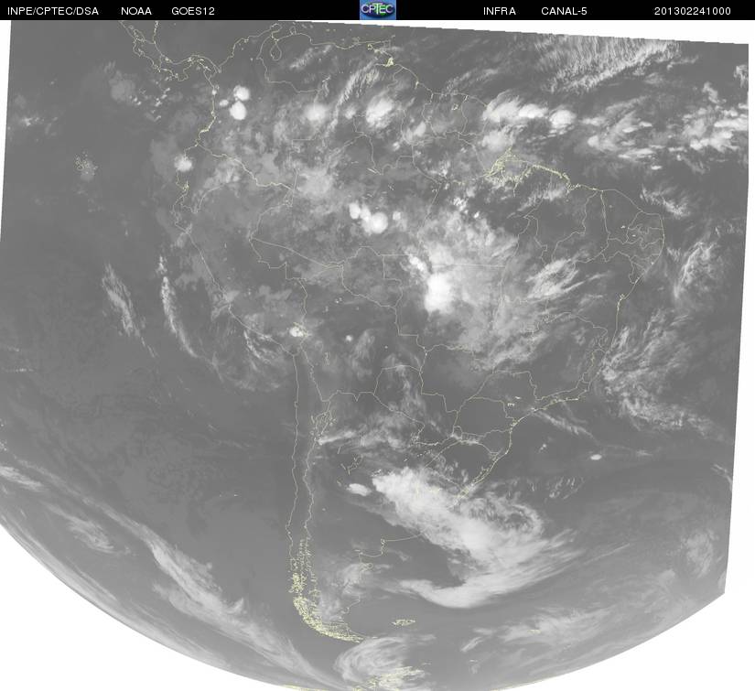Click the INFRA channel type label
Viewport: 755px width, 691px height.
pos(500,11)
